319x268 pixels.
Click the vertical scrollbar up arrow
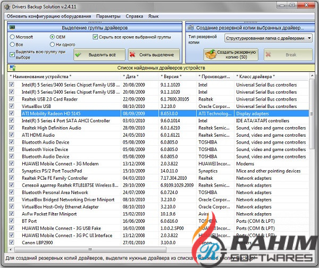click(x=312, y=76)
